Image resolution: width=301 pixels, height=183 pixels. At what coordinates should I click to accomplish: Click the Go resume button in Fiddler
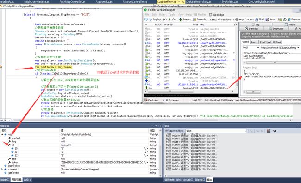[x=172, y=19]
